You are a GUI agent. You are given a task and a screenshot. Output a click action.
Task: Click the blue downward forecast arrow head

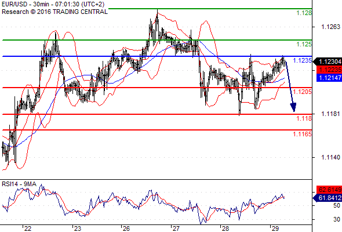pos(293,107)
